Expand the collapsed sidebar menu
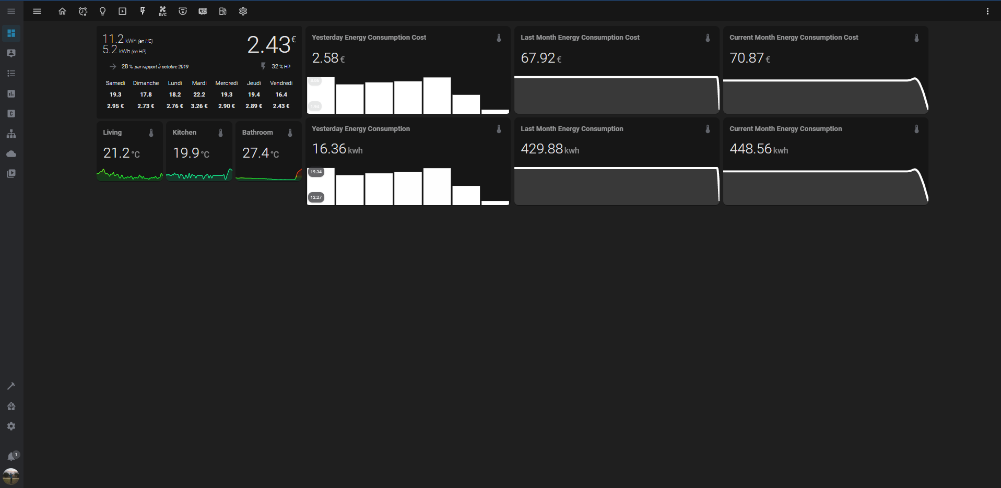Viewport: 1001px width, 488px height. (11, 11)
